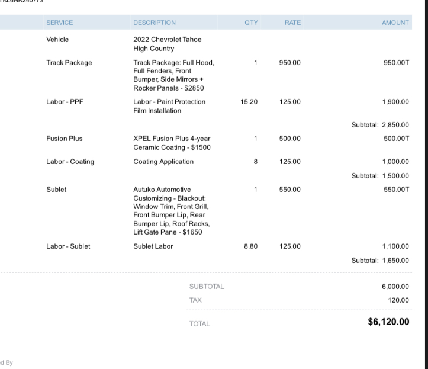Select the Labor - Sublet service cell
The image size is (428, 369).
[68, 246]
